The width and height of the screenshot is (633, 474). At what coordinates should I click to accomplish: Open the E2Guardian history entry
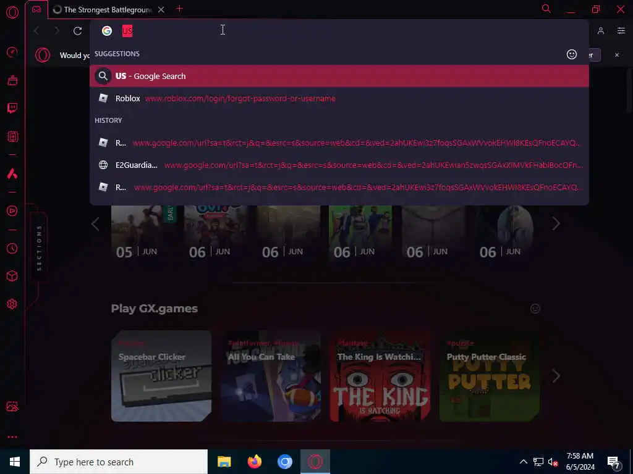pos(339,165)
